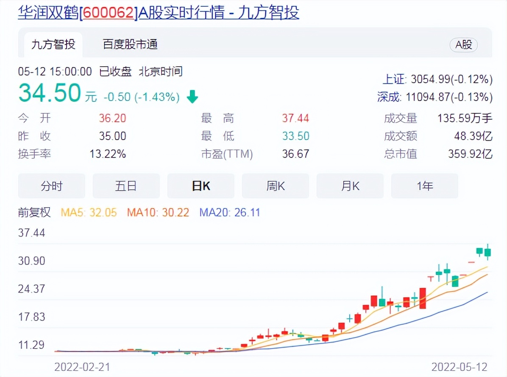The image size is (507, 377).
Task: Click the 2022-05-12 end date label
Action: (460, 367)
